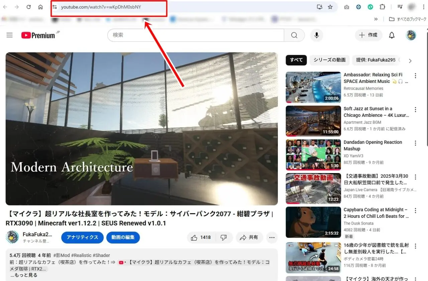Reload the page with refresh icon
Image resolution: width=428 pixels, height=281 pixels.
[29, 7]
